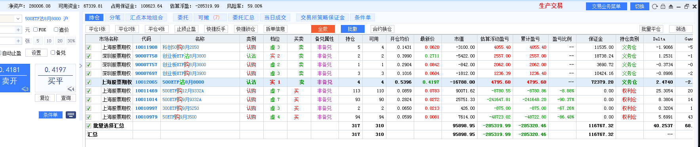Click the 复位 reset button
The height and width of the screenshot is (147, 700).
tap(45, 98)
